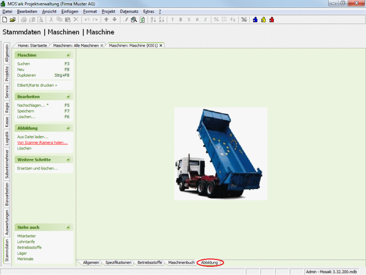
Task: Click the Sort descending Z-A icon
Action: pos(161,20)
